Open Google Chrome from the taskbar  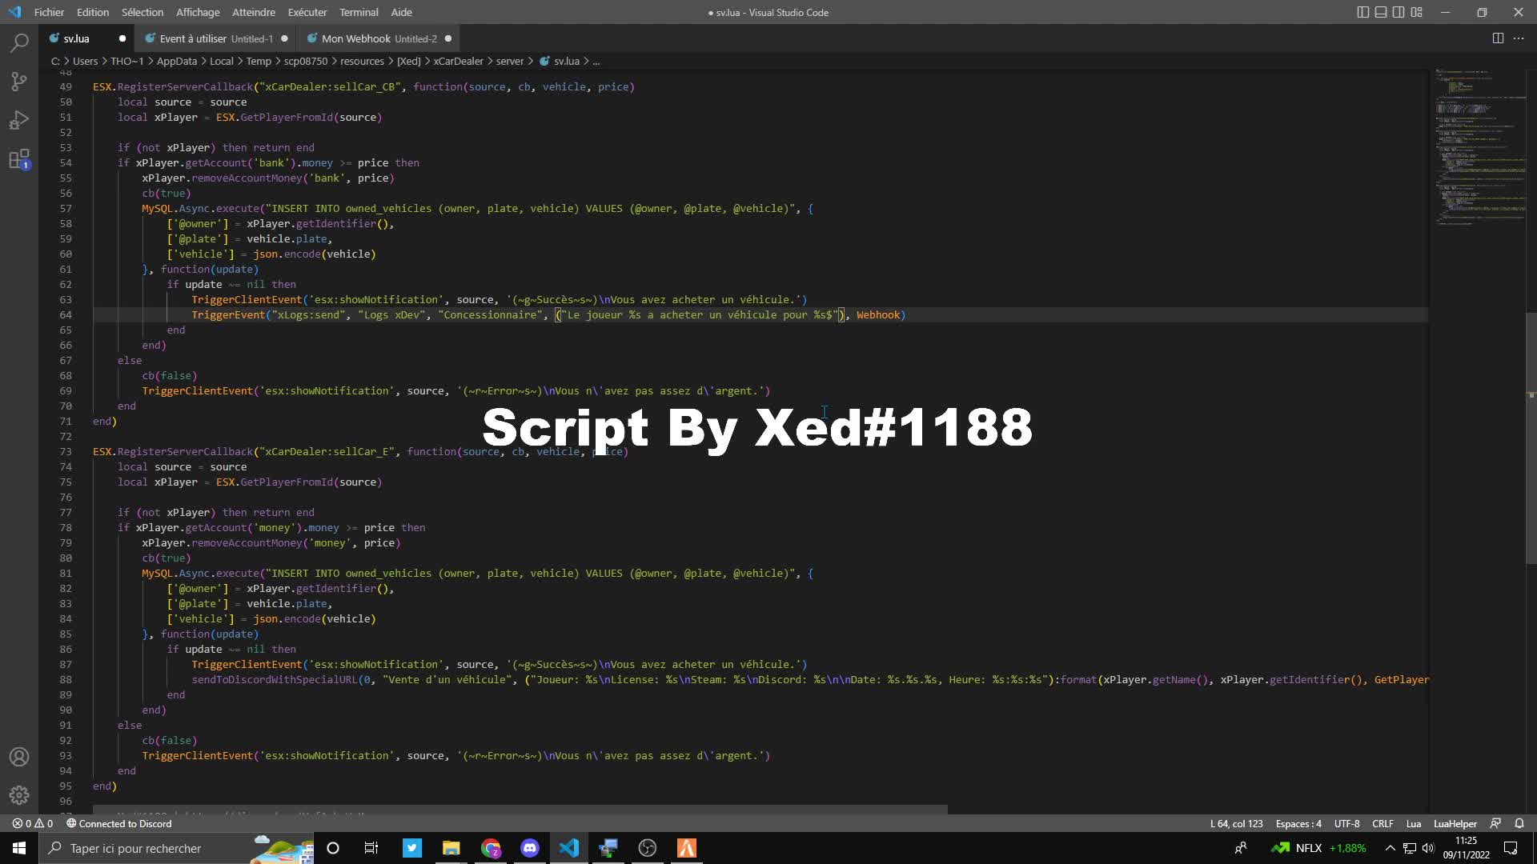[x=491, y=848]
